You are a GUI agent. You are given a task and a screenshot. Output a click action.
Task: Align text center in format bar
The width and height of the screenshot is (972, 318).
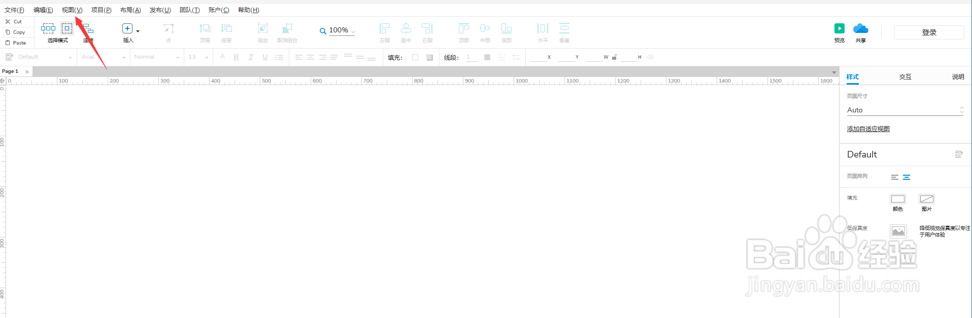[x=311, y=57]
